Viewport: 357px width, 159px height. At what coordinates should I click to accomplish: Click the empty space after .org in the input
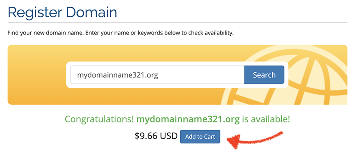pyautogui.click(x=201, y=75)
